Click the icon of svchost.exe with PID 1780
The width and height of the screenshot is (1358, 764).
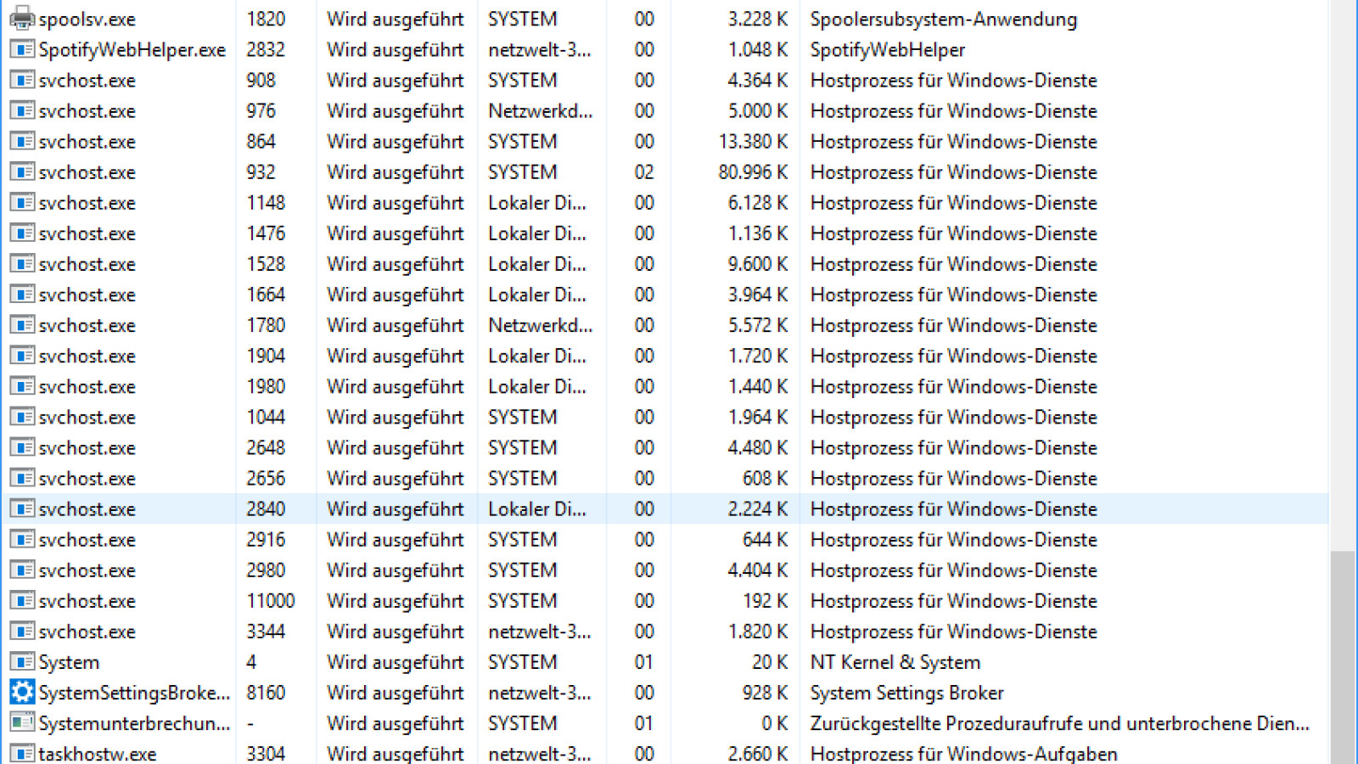(x=22, y=325)
